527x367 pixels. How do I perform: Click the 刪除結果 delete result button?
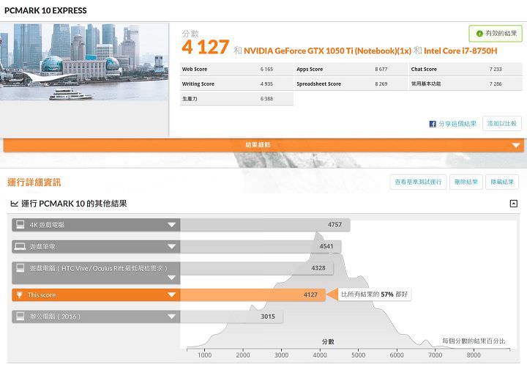point(465,182)
